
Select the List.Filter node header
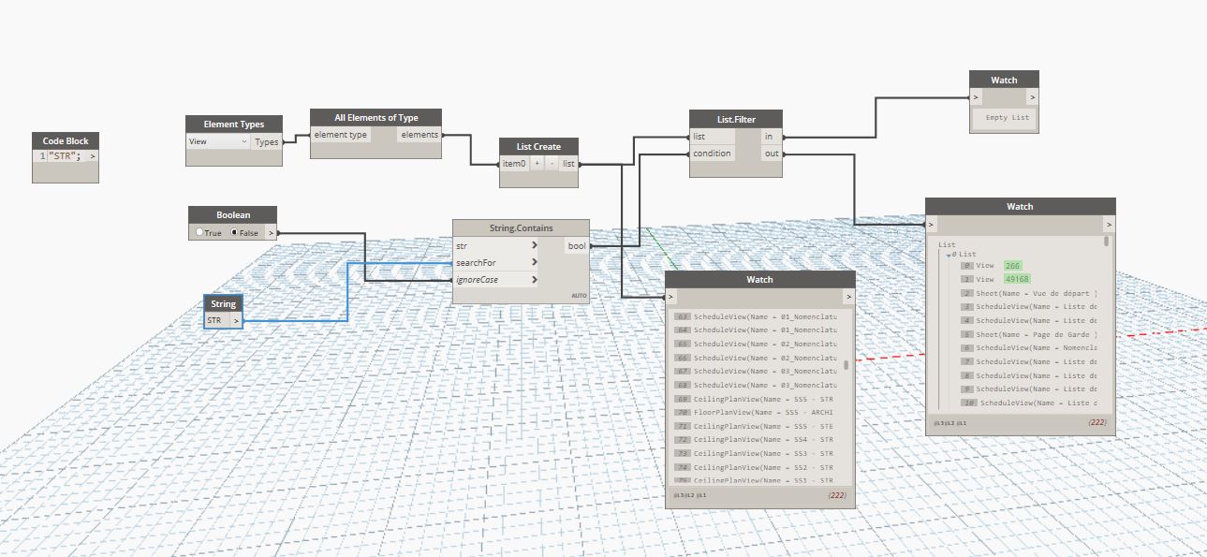735,119
